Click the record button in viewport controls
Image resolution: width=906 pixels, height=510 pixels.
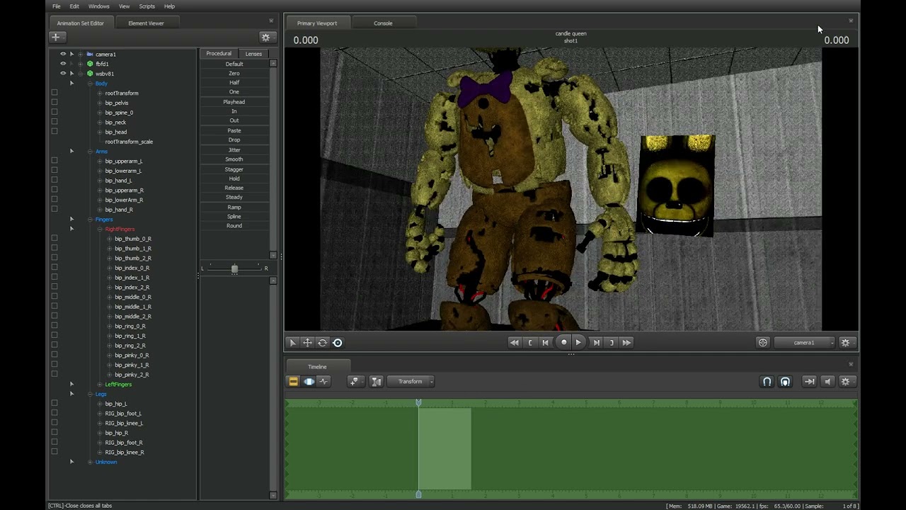[563, 342]
